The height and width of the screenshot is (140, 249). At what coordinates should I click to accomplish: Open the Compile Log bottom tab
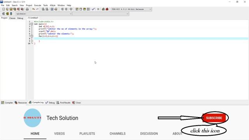36,102
